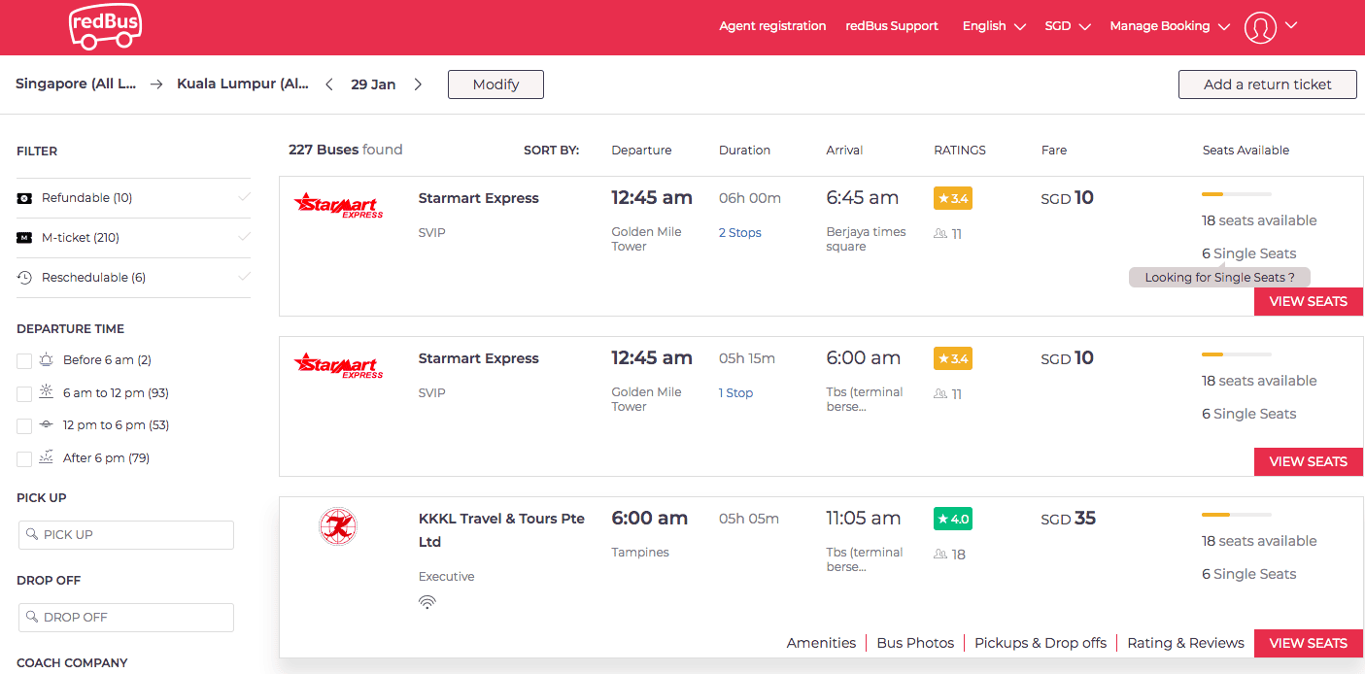Click the 6 am to 12 pm sun icon
The width and height of the screenshot is (1365, 674).
coord(47,392)
